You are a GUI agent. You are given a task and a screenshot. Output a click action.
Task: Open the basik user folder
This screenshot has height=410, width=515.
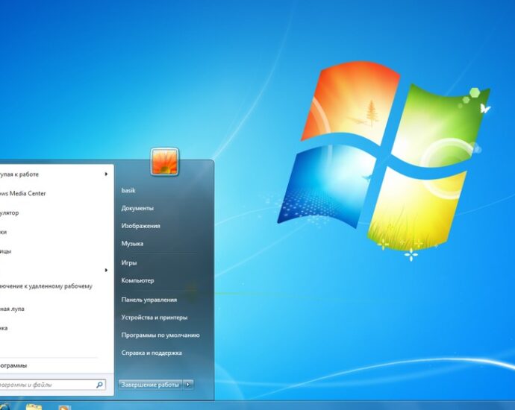pyautogui.click(x=128, y=191)
